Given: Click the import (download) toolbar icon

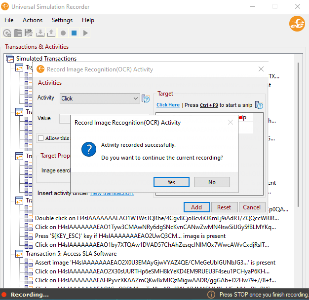Looking at the screenshot, I should point(40,33).
